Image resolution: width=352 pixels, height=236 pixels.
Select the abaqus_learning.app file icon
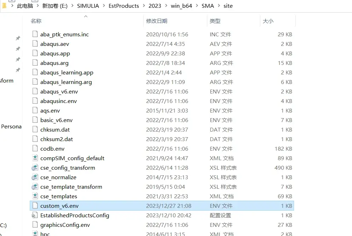(35, 72)
